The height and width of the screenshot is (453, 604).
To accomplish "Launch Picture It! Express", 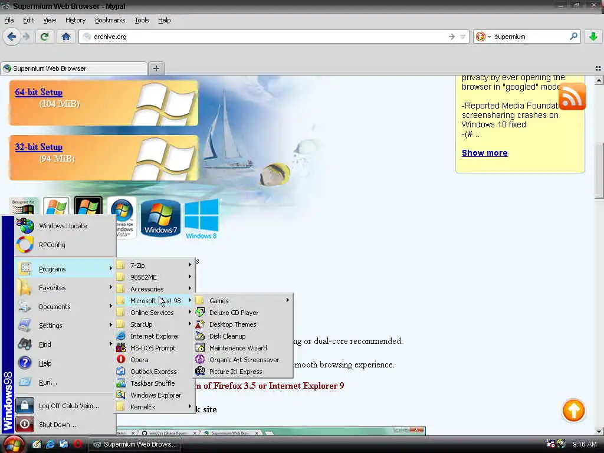I will pos(243,372).
